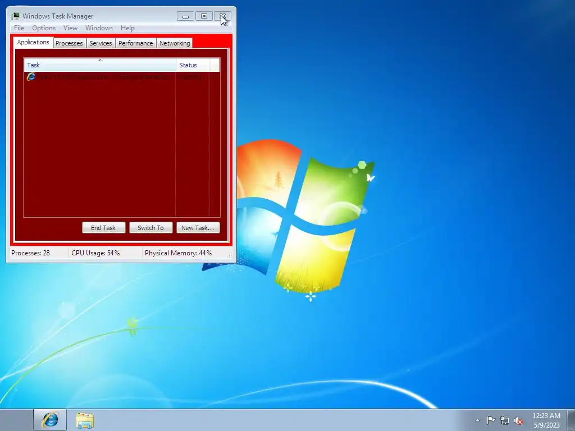Viewport: 575px width, 431px height.
Task: Show hidden tray icons arrow
Action: pos(477,420)
